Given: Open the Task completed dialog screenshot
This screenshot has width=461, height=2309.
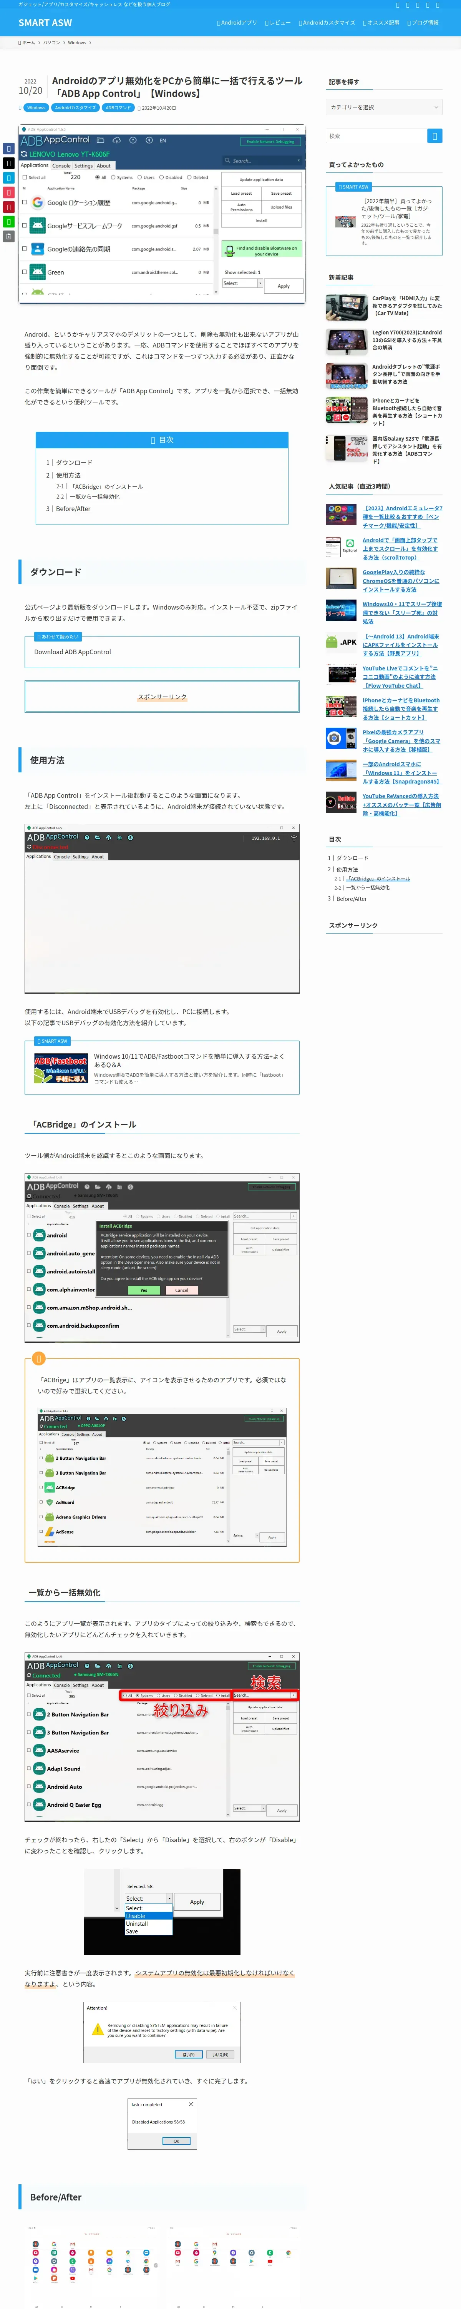Looking at the screenshot, I should (x=162, y=2123).
